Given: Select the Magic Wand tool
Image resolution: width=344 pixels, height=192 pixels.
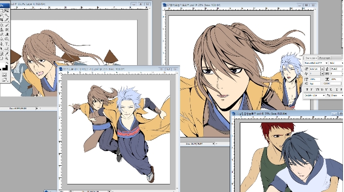Looking at the screenshot, I should pos(7,15).
